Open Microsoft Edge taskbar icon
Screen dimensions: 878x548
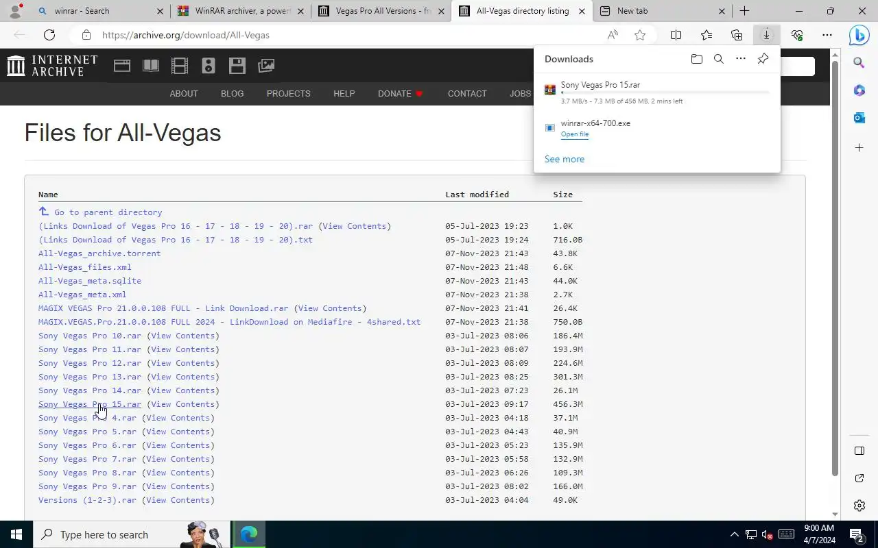(249, 534)
